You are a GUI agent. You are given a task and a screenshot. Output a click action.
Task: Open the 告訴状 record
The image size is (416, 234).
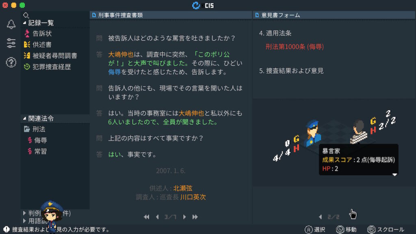pyautogui.click(x=38, y=33)
